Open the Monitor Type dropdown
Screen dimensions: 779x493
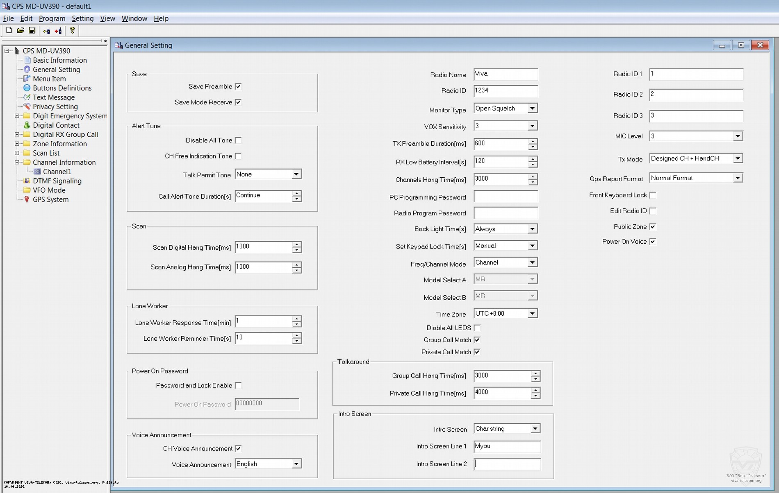(x=532, y=109)
